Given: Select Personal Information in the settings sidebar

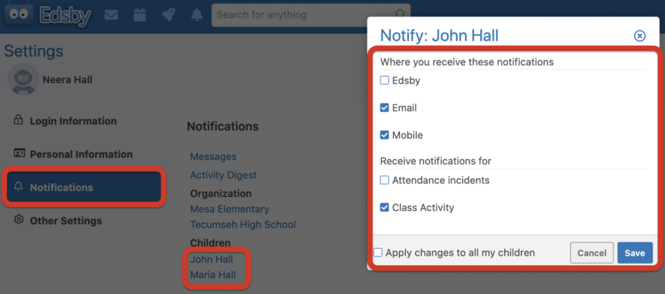Looking at the screenshot, I should pyautogui.click(x=81, y=154).
